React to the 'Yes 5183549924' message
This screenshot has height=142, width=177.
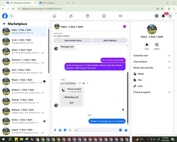pyautogui.click(x=80, y=83)
